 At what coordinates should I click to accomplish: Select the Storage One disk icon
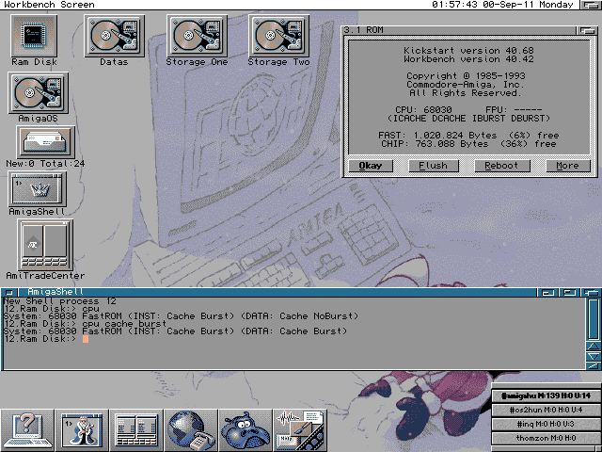pyautogui.click(x=198, y=36)
